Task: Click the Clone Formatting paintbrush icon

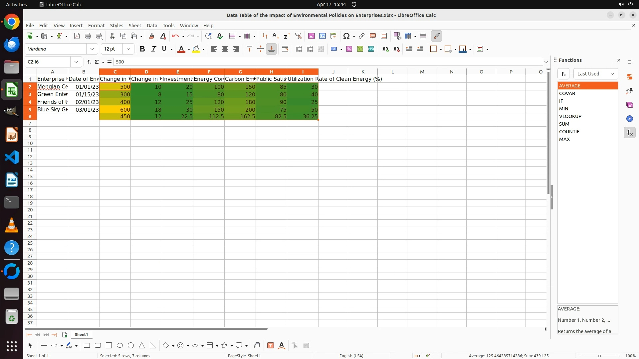Action: pos(151,36)
